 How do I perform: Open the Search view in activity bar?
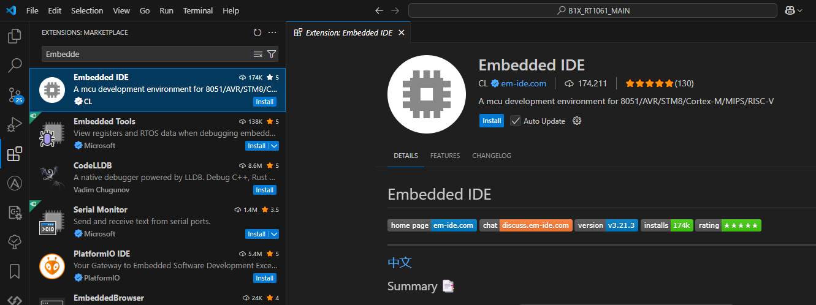(15, 65)
